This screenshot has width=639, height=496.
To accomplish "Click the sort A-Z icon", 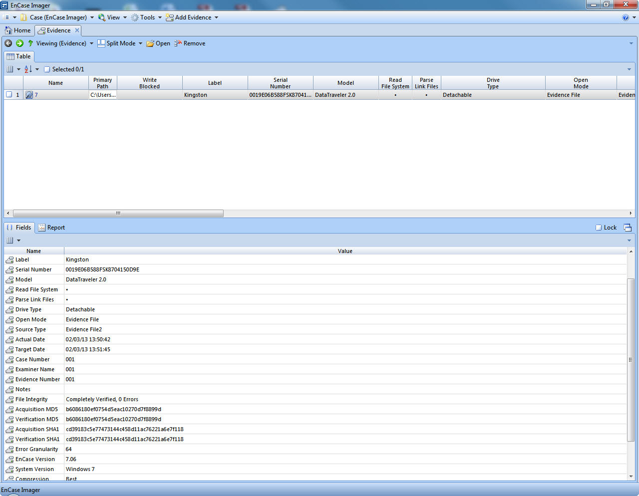I will [28, 69].
